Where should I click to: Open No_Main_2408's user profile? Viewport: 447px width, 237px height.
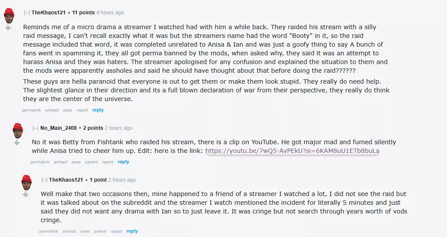[x=58, y=128]
